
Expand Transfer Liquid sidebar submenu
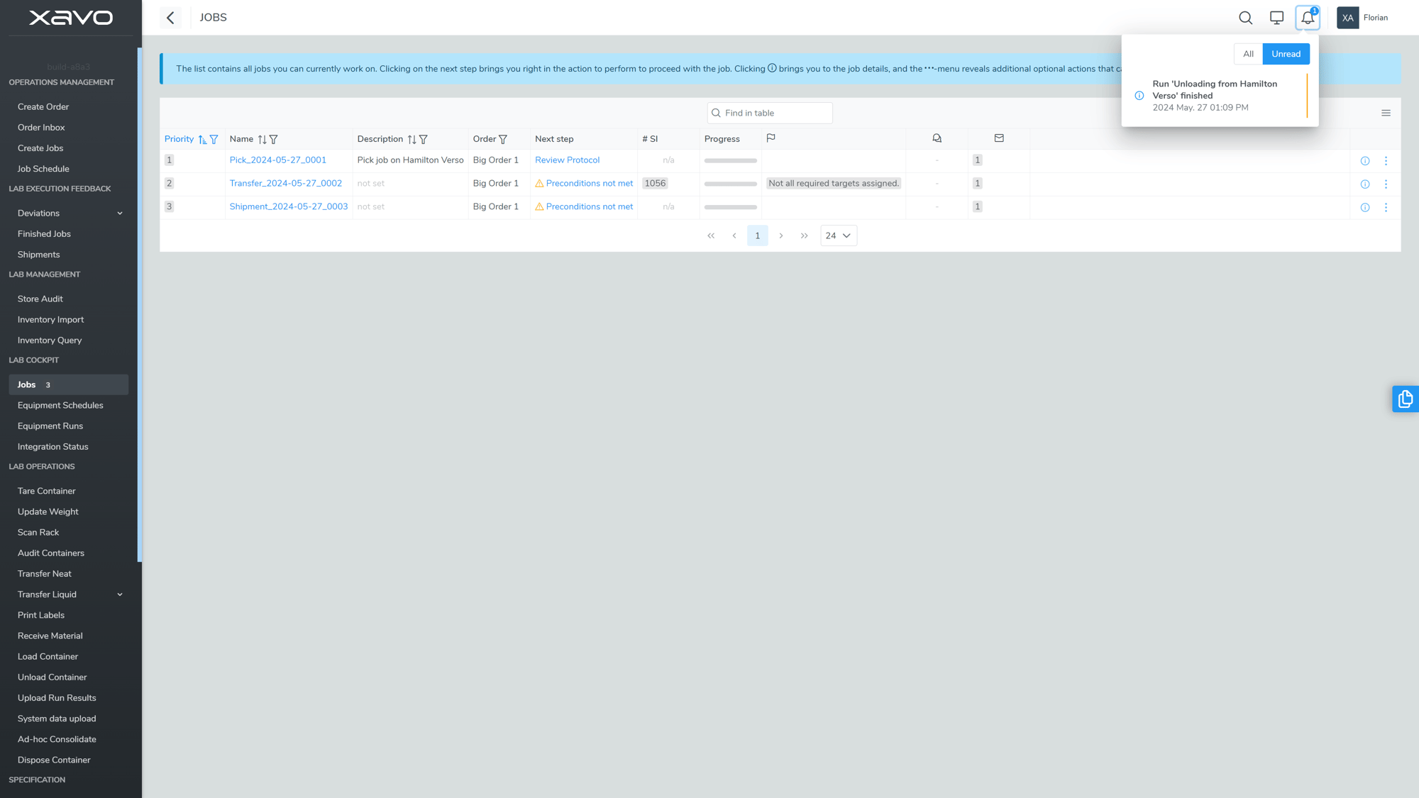[x=120, y=594]
